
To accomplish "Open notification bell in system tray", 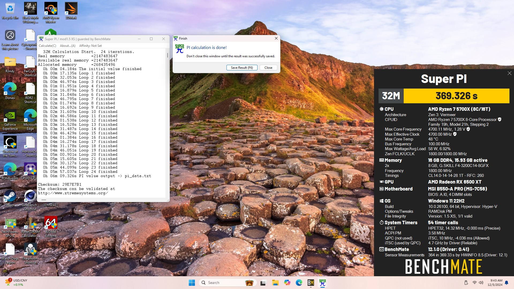I will click(507, 283).
